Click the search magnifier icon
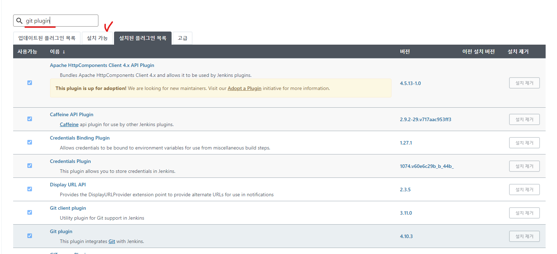 coord(20,21)
